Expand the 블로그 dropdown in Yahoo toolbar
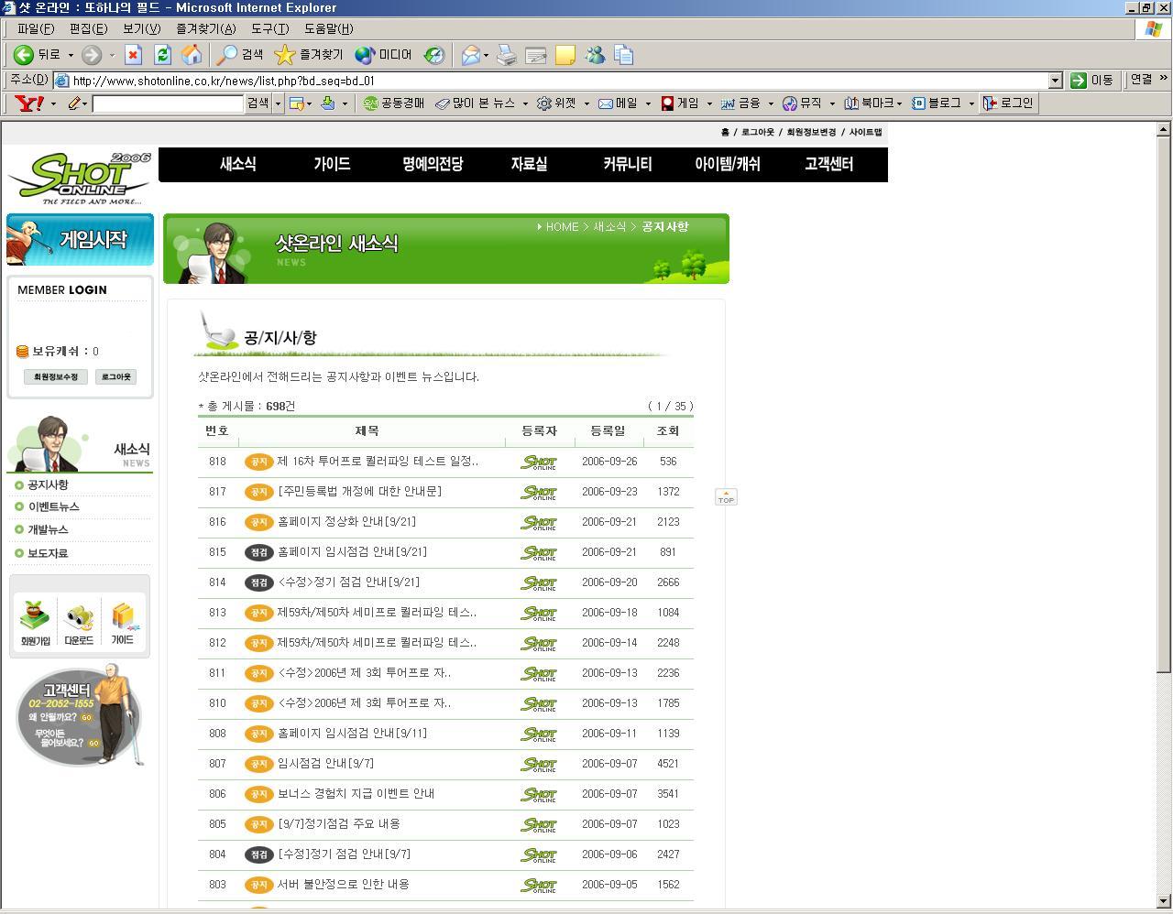 pos(971,103)
